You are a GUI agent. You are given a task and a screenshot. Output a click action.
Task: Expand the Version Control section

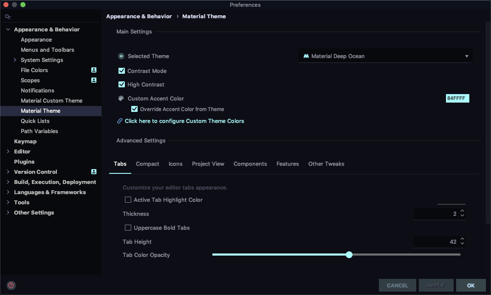[8, 172]
